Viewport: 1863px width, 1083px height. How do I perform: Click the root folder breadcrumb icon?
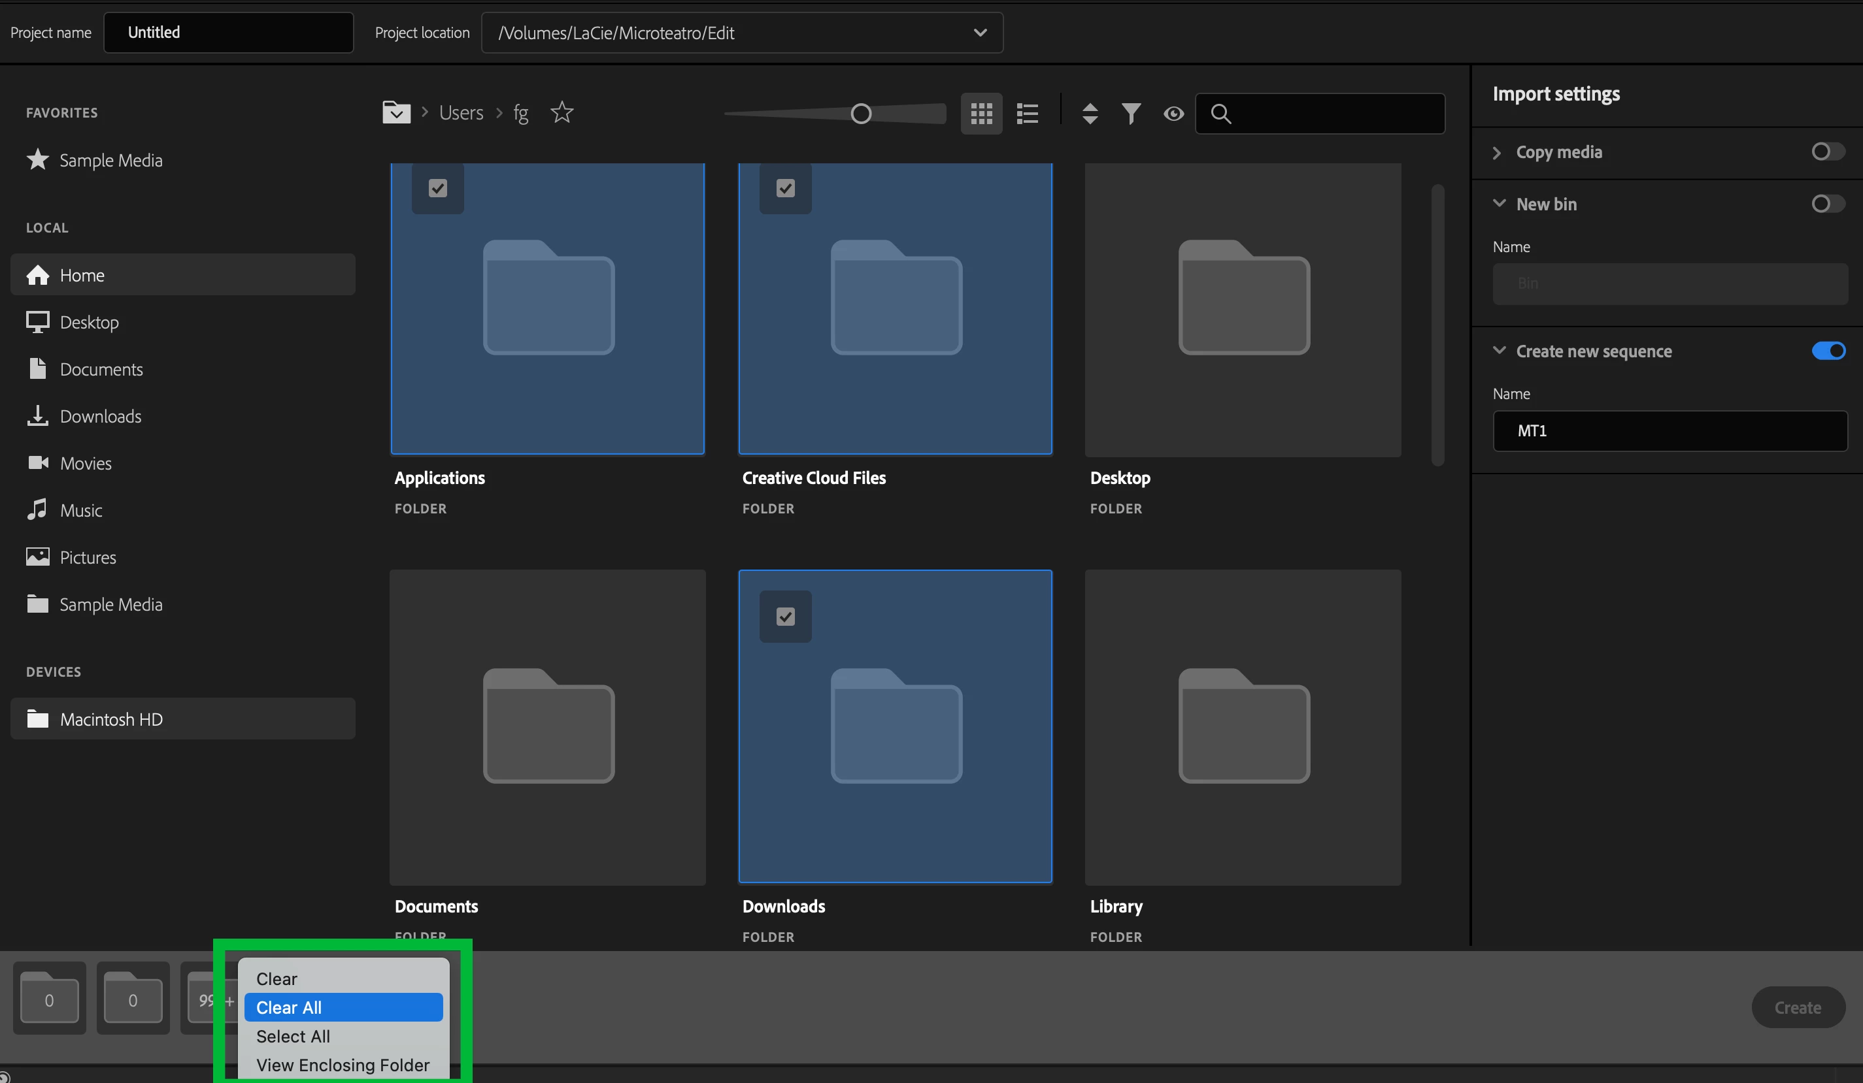pos(396,112)
